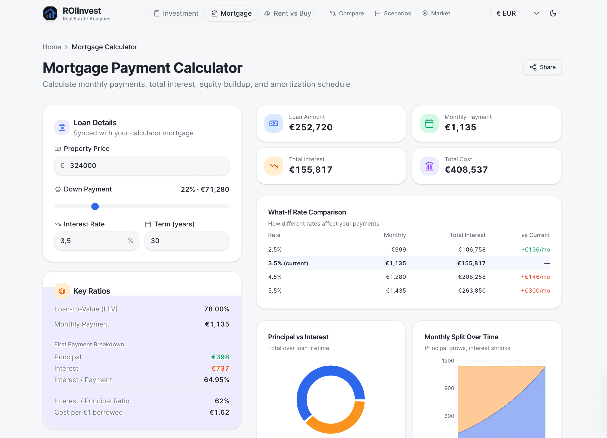Click the first payment Interest €737 value
This screenshot has width=607, height=438.
point(220,368)
